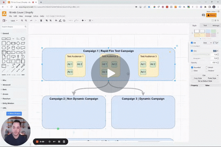Image resolution: width=221 pixels, height=147 pixels.
Task: Click the zoom in magnifier icon
Action: [22, 20]
